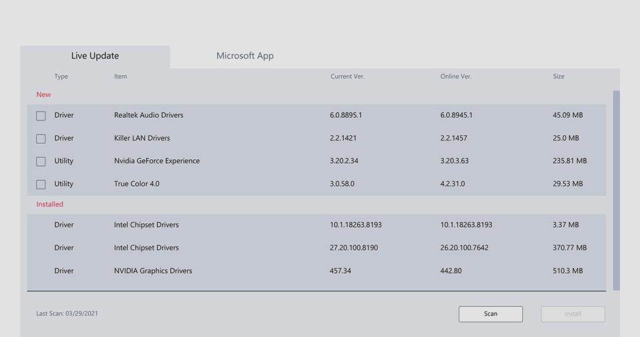Tick the Killer LAN Drivers checkbox
Viewport: 640px width, 337px height.
[x=41, y=139]
